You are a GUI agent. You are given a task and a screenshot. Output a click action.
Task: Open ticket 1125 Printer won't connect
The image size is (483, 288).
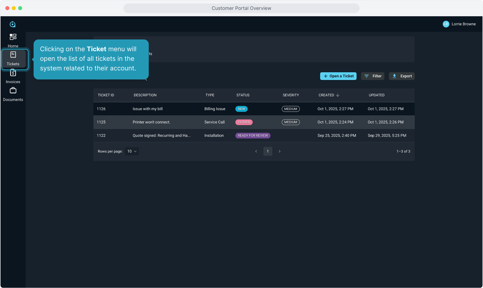click(151, 122)
